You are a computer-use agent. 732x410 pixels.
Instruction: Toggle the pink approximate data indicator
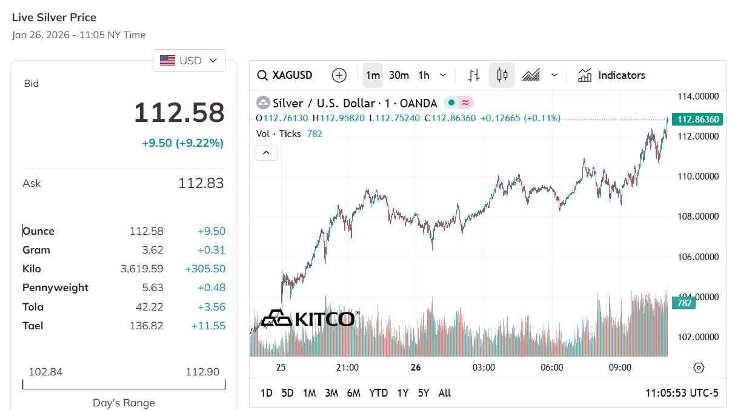coord(465,102)
